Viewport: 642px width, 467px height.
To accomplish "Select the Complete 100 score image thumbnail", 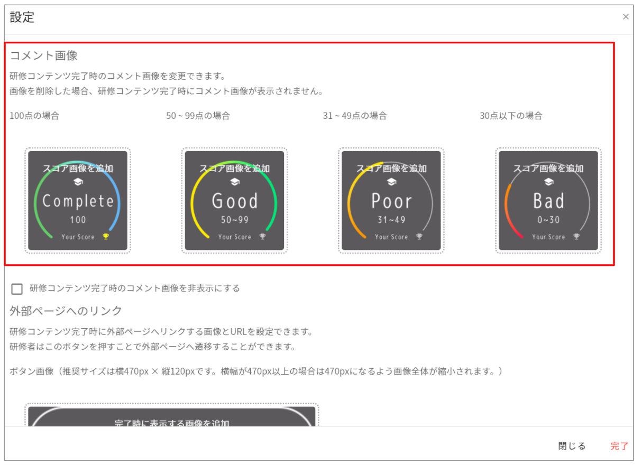I will click(x=78, y=201).
